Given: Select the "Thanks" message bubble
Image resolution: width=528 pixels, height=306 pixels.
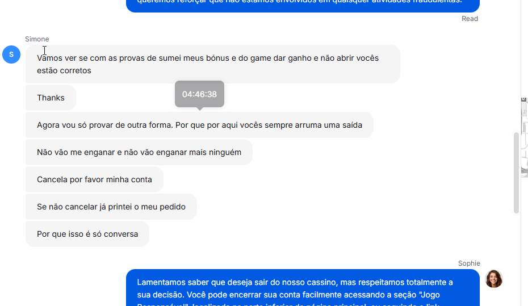Looking at the screenshot, I should click(51, 98).
